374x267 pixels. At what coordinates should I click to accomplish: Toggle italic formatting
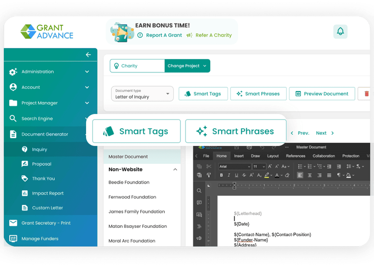point(229,175)
